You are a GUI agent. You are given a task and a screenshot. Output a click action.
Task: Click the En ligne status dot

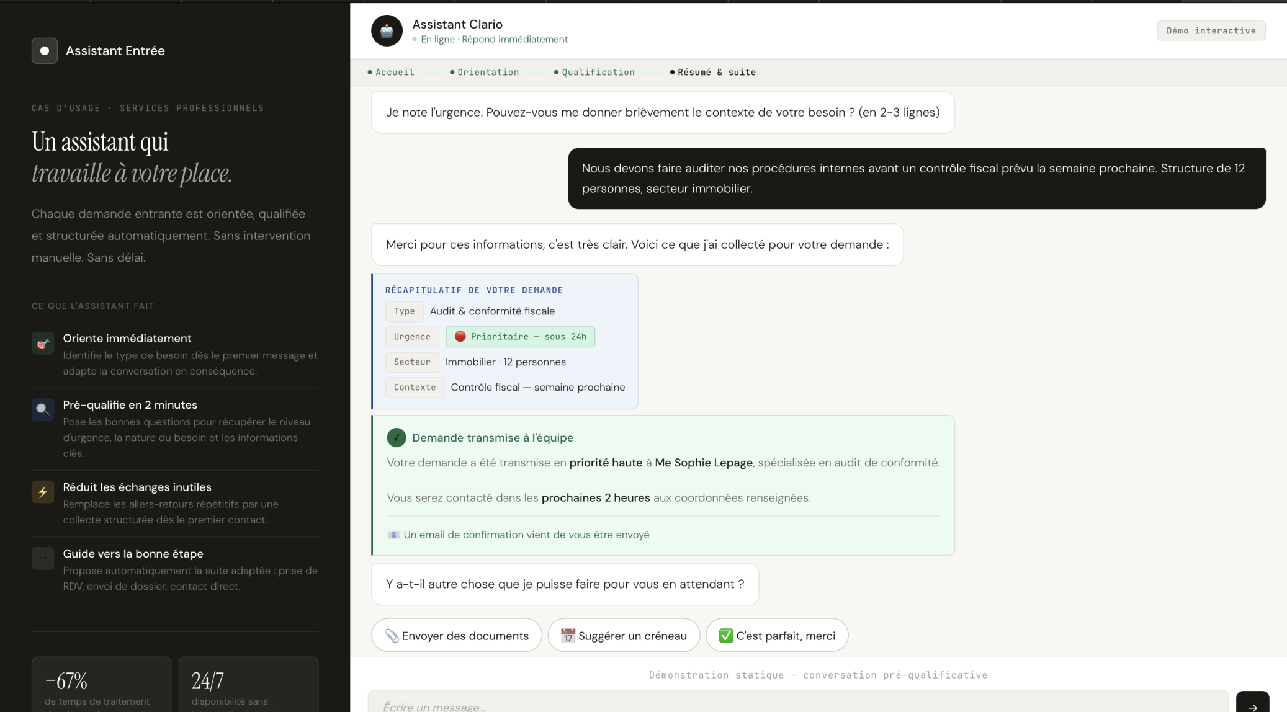pyautogui.click(x=415, y=39)
